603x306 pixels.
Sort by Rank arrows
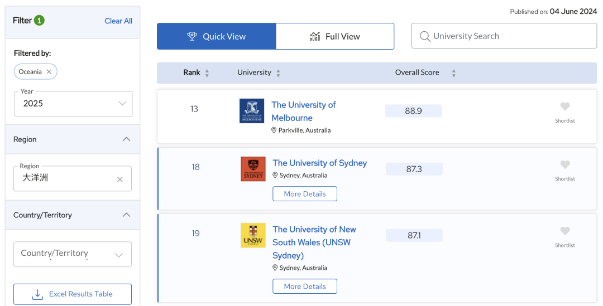[207, 73]
